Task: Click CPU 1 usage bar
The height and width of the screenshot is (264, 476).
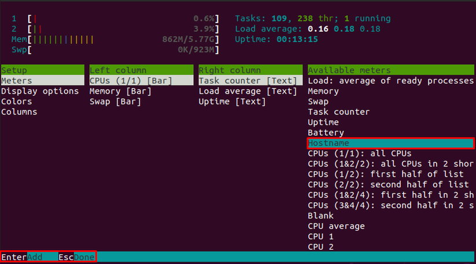Action: pos(115,19)
